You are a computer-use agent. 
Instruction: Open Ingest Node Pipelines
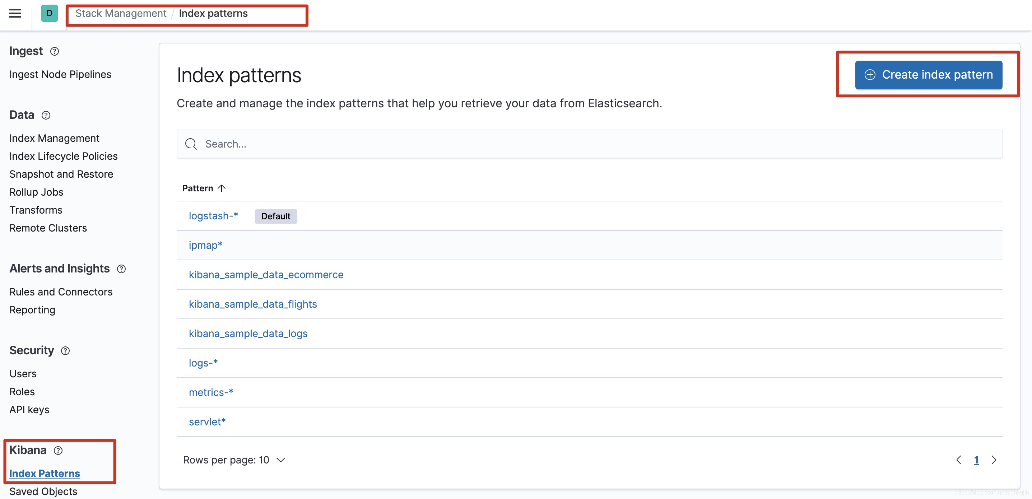60,74
